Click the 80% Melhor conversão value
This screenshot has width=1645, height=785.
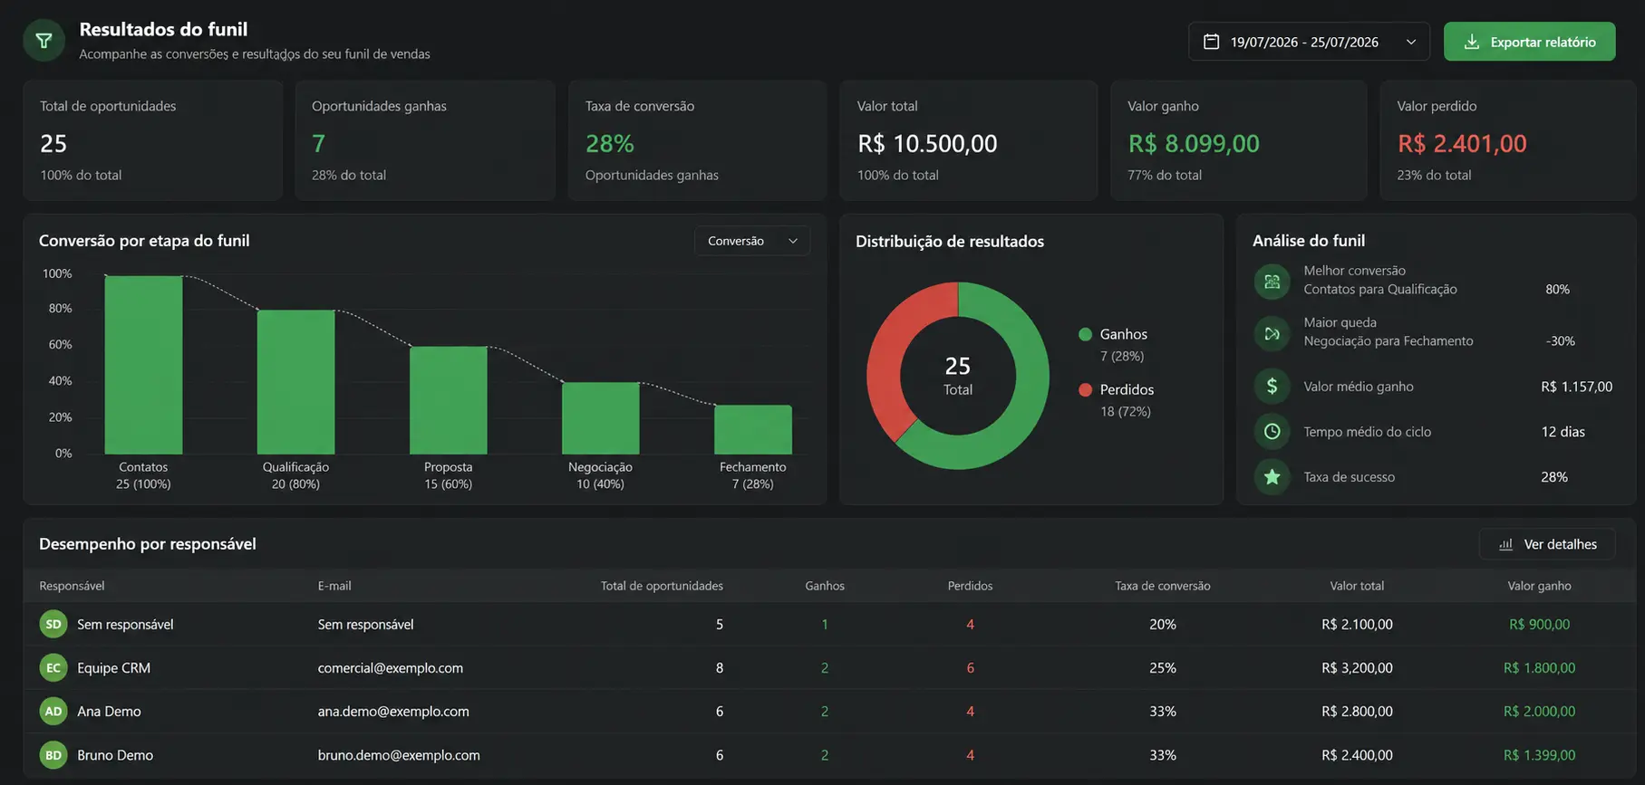tap(1557, 289)
